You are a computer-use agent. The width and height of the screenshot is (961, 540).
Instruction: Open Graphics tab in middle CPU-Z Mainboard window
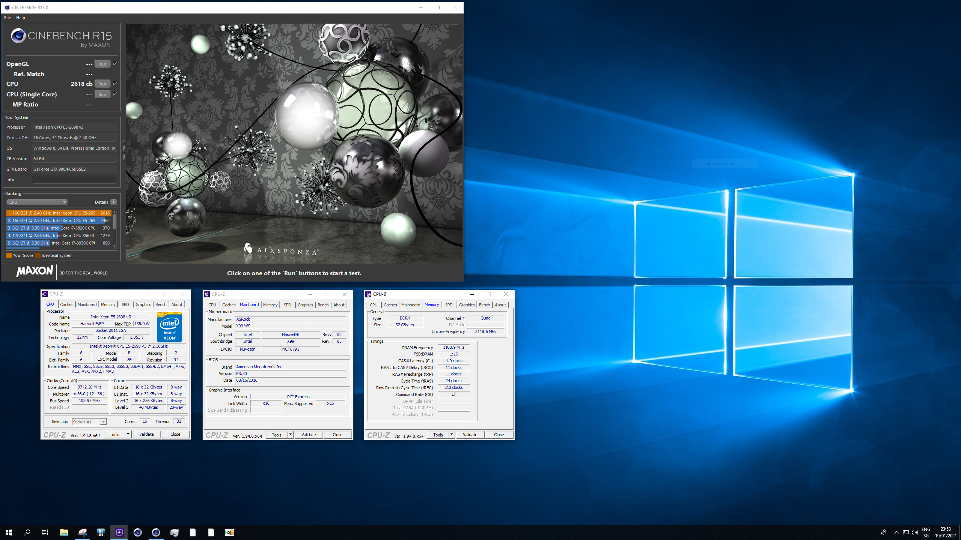coord(306,305)
